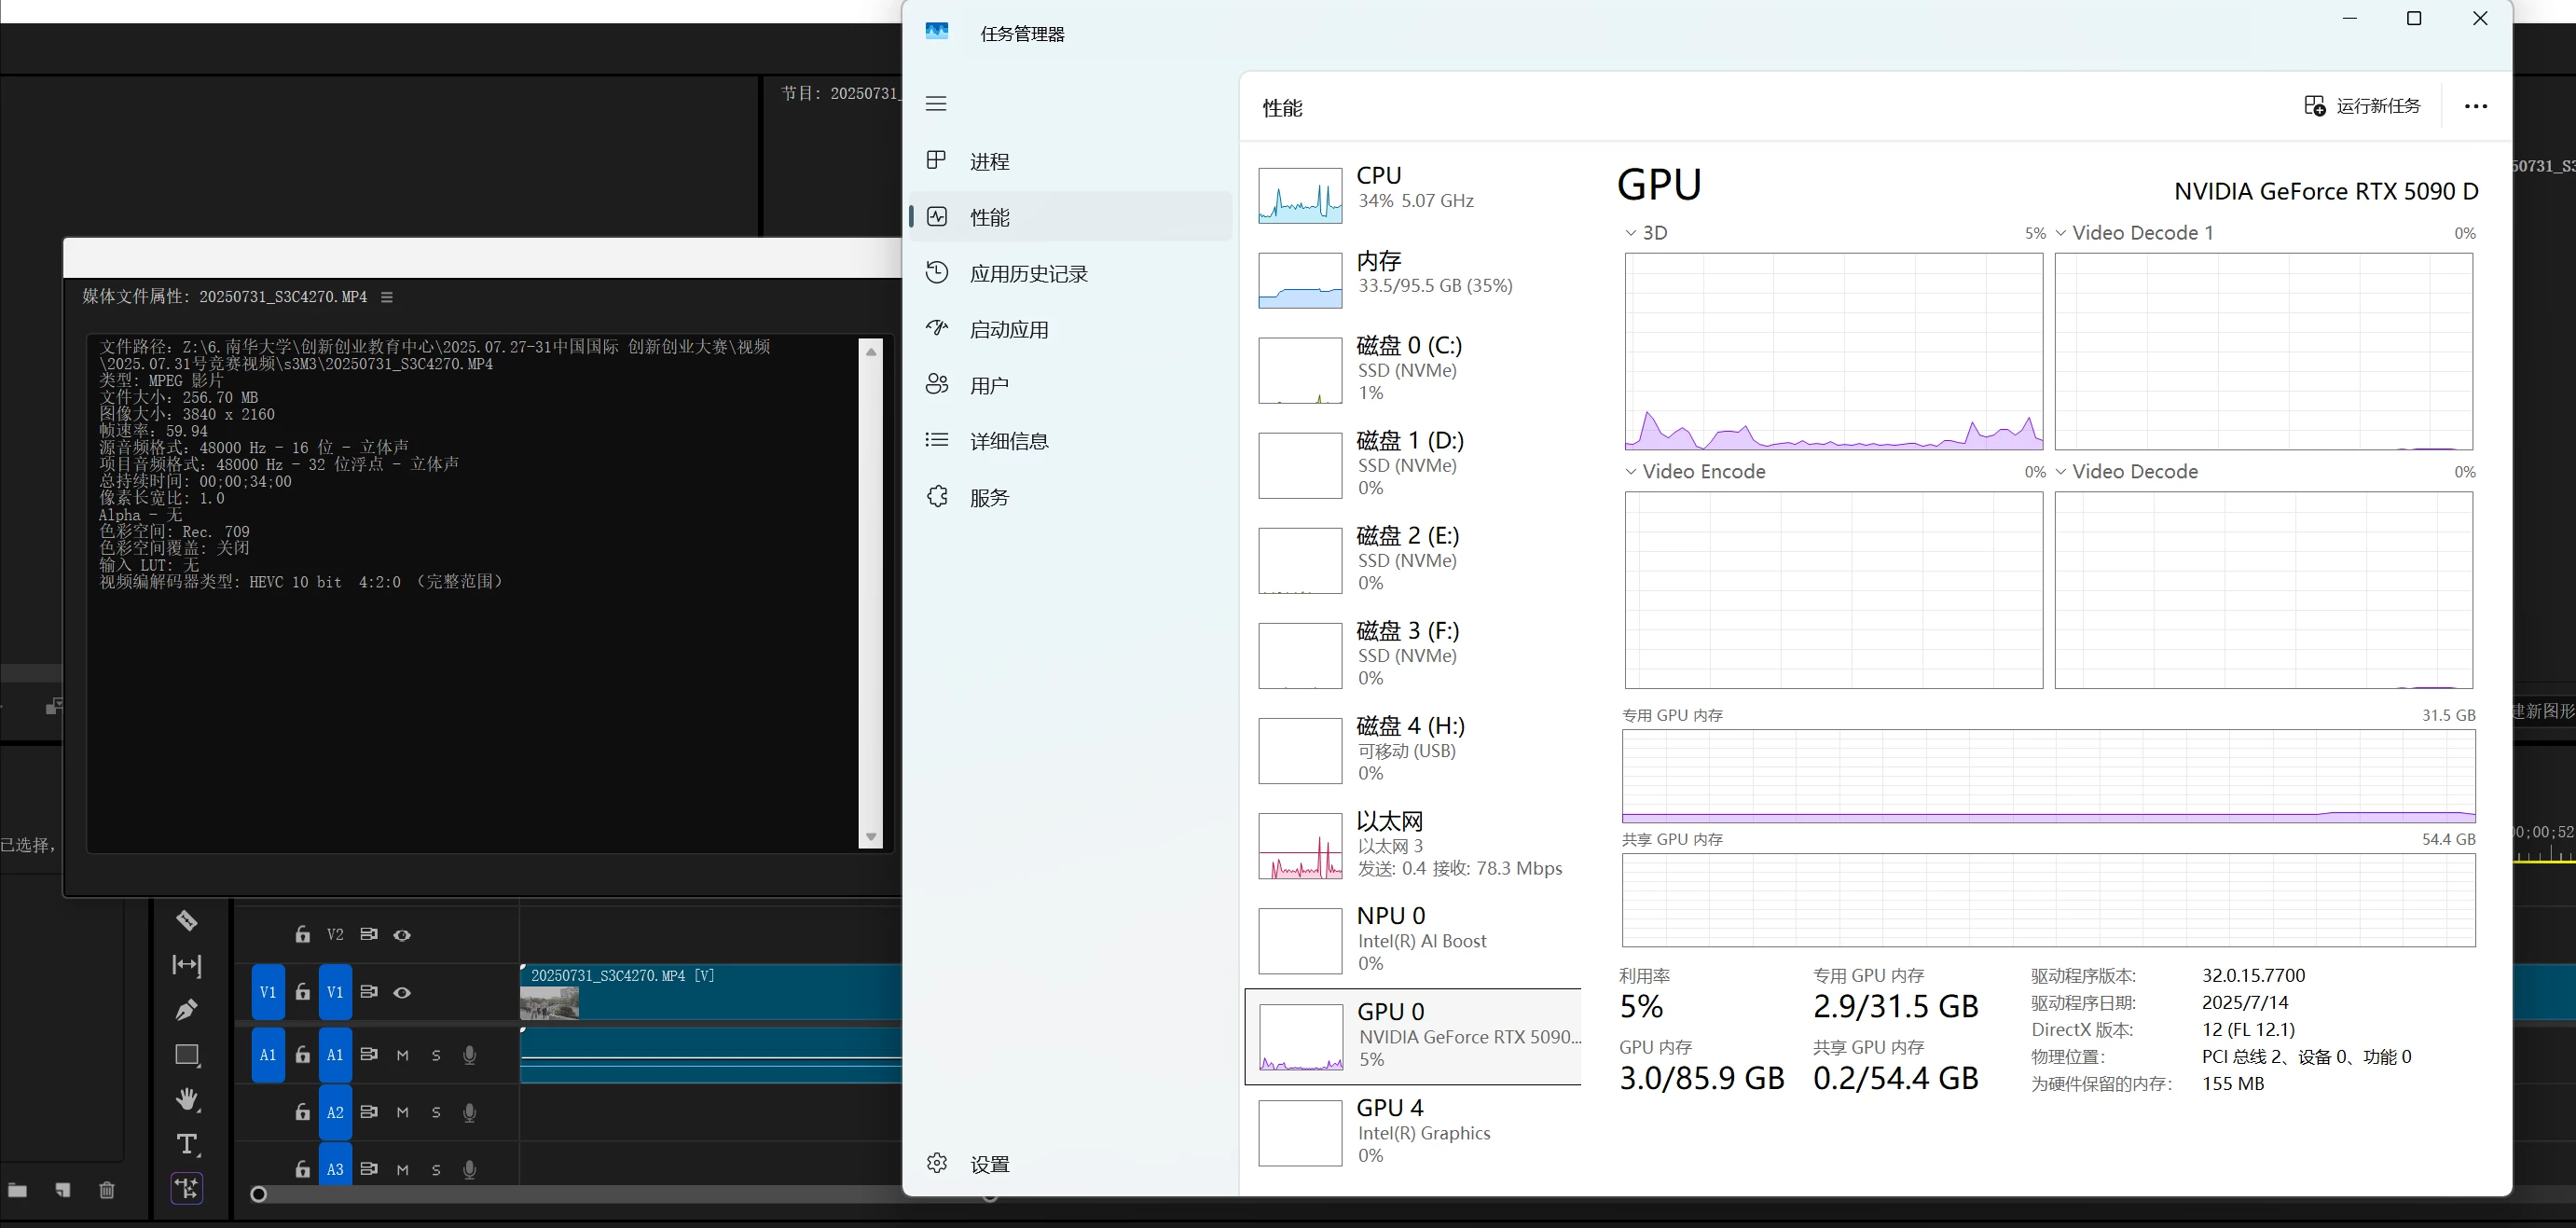Select the Pen tool

(x=187, y=1010)
